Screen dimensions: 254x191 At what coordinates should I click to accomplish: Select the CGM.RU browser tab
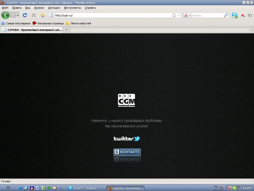pos(32,30)
